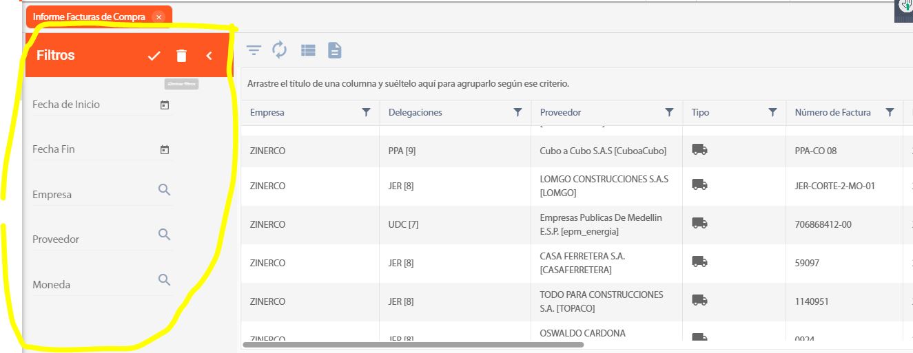Apply filters with the checkmark icon
The height and width of the screenshot is (353, 913).
(x=154, y=56)
